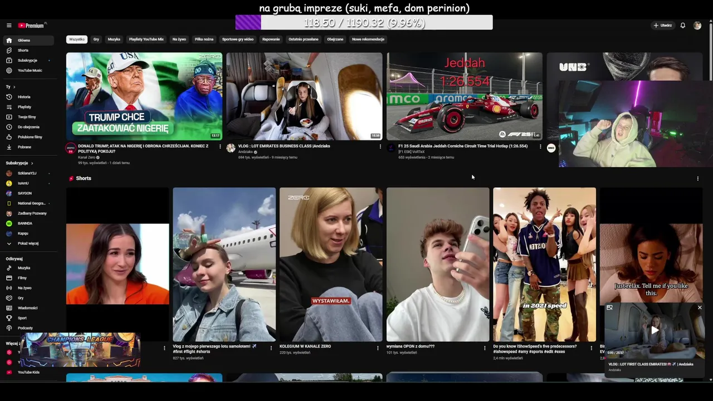Image resolution: width=713 pixels, height=401 pixels.
Task: Open options for Vlog z mojego pierwszego lotu short
Action: coord(271,348)
